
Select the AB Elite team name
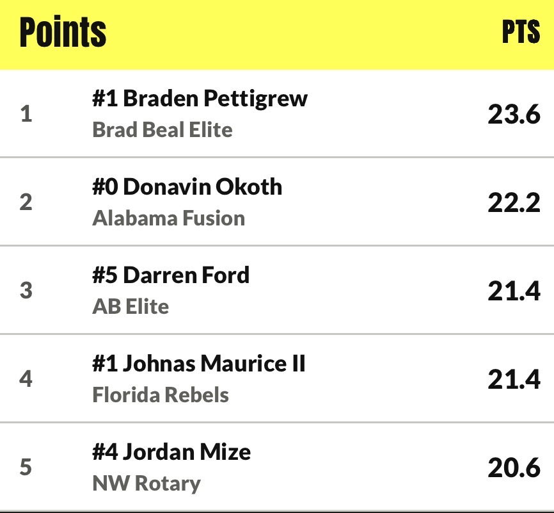pos(131,307)
